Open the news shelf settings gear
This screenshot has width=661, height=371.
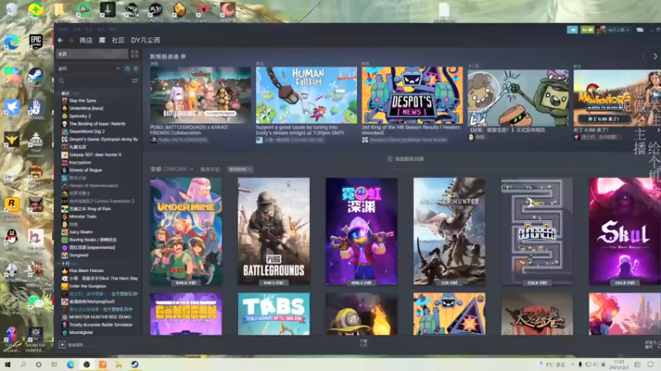[x=183, y=56]
